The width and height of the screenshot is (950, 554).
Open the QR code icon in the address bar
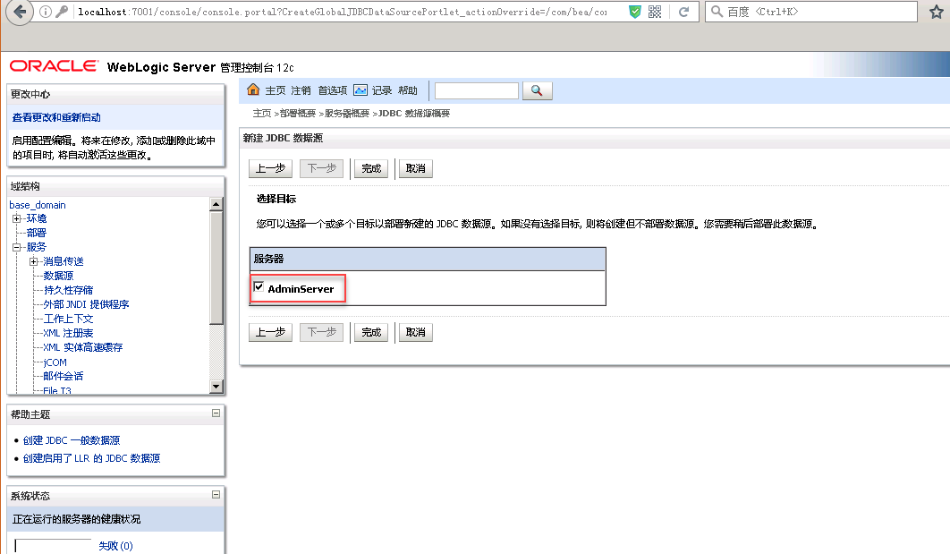pos(655,12)
